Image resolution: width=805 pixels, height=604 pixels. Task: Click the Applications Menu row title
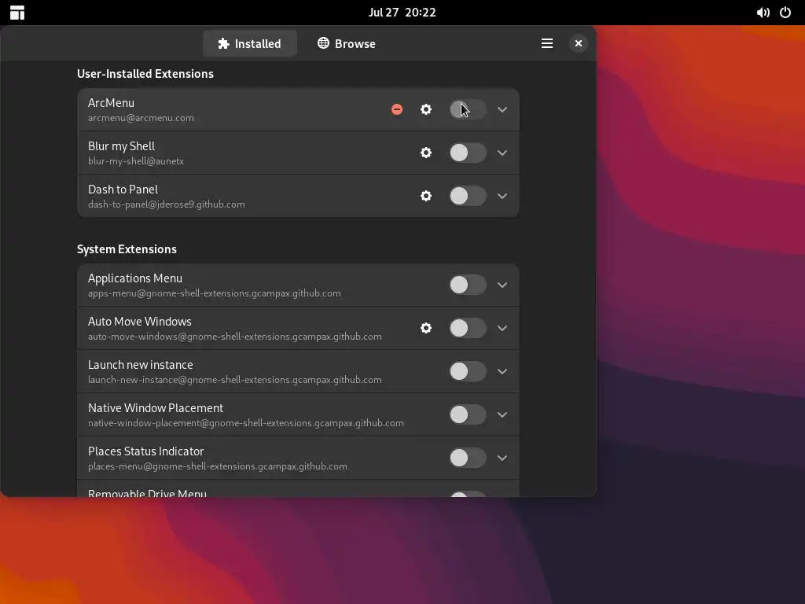click(x=135, y=278)
